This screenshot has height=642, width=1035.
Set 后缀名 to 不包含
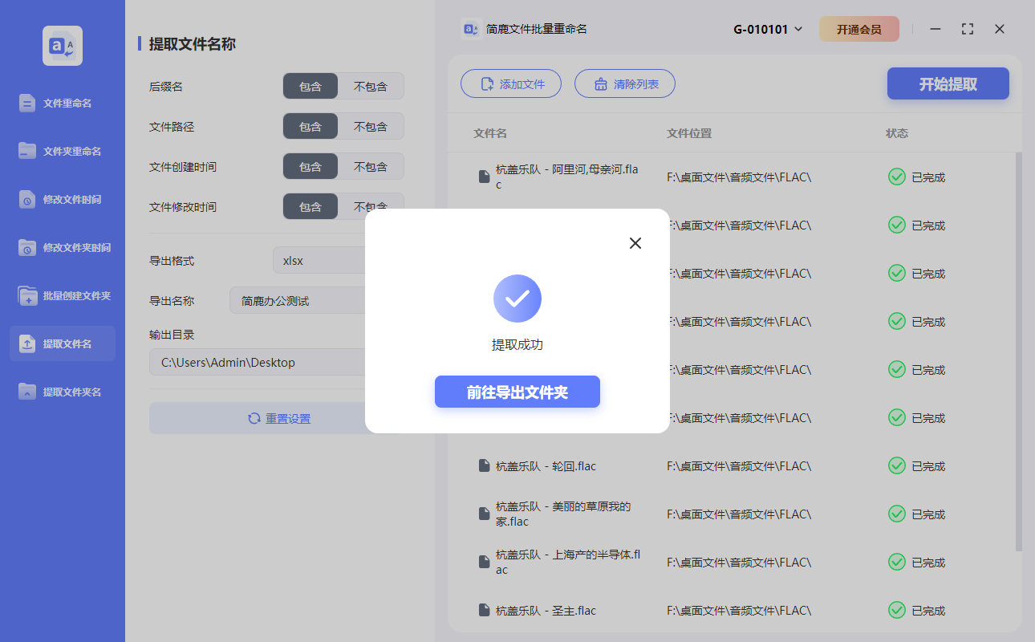[x=371, y=86]
